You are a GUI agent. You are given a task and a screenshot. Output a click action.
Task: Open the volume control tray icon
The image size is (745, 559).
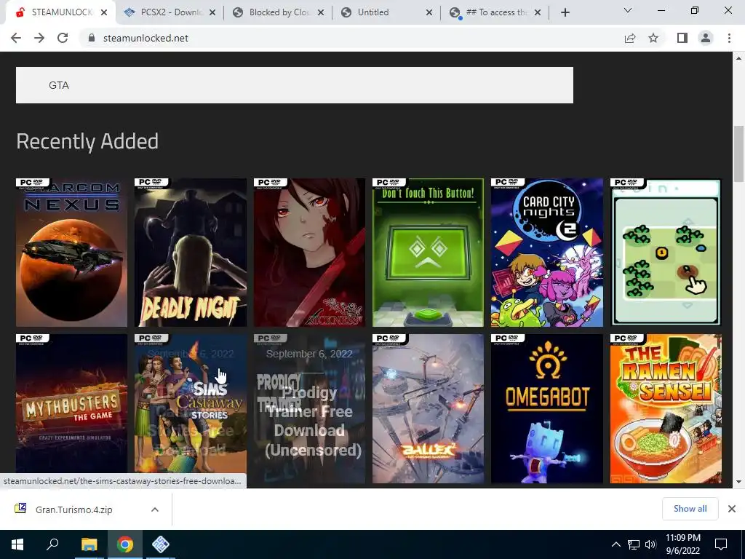coord(650,544)
